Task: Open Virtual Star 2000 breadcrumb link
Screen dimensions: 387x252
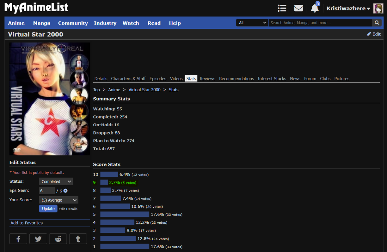Action: pyautogui.click(x=144, y=90)
